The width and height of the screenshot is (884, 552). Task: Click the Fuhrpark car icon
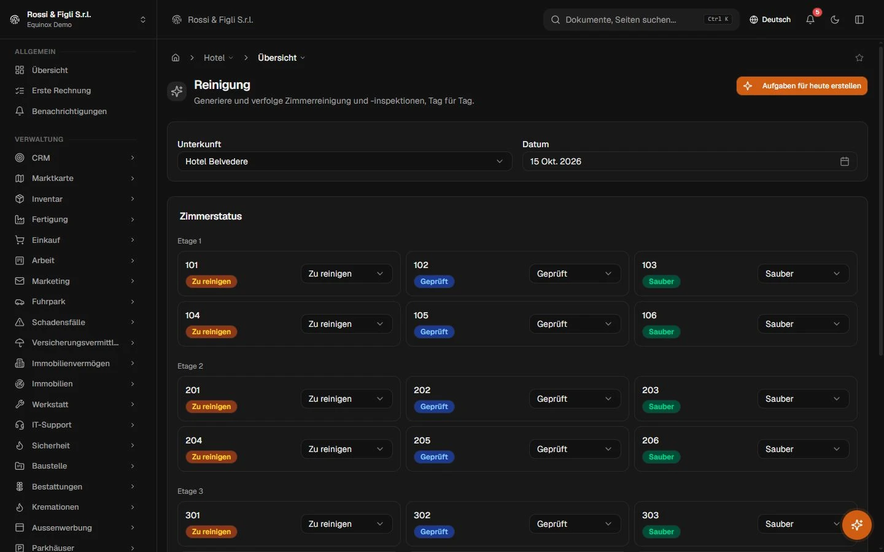(x=20, y=302)
